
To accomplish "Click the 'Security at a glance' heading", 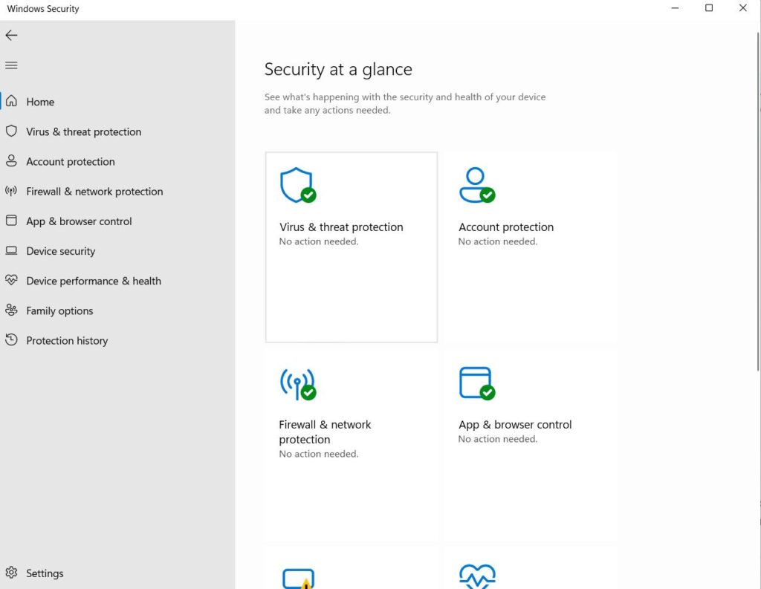I will (x=338, y=69).
